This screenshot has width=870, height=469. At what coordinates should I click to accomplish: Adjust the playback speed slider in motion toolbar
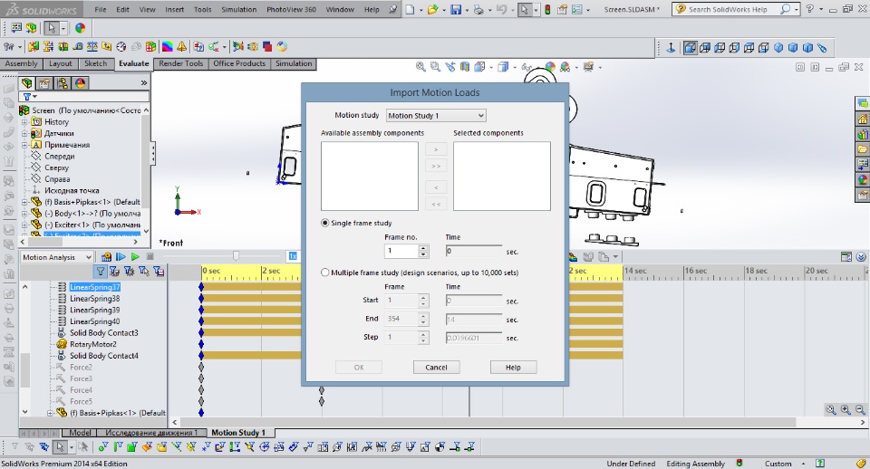(x=237, y=255)
